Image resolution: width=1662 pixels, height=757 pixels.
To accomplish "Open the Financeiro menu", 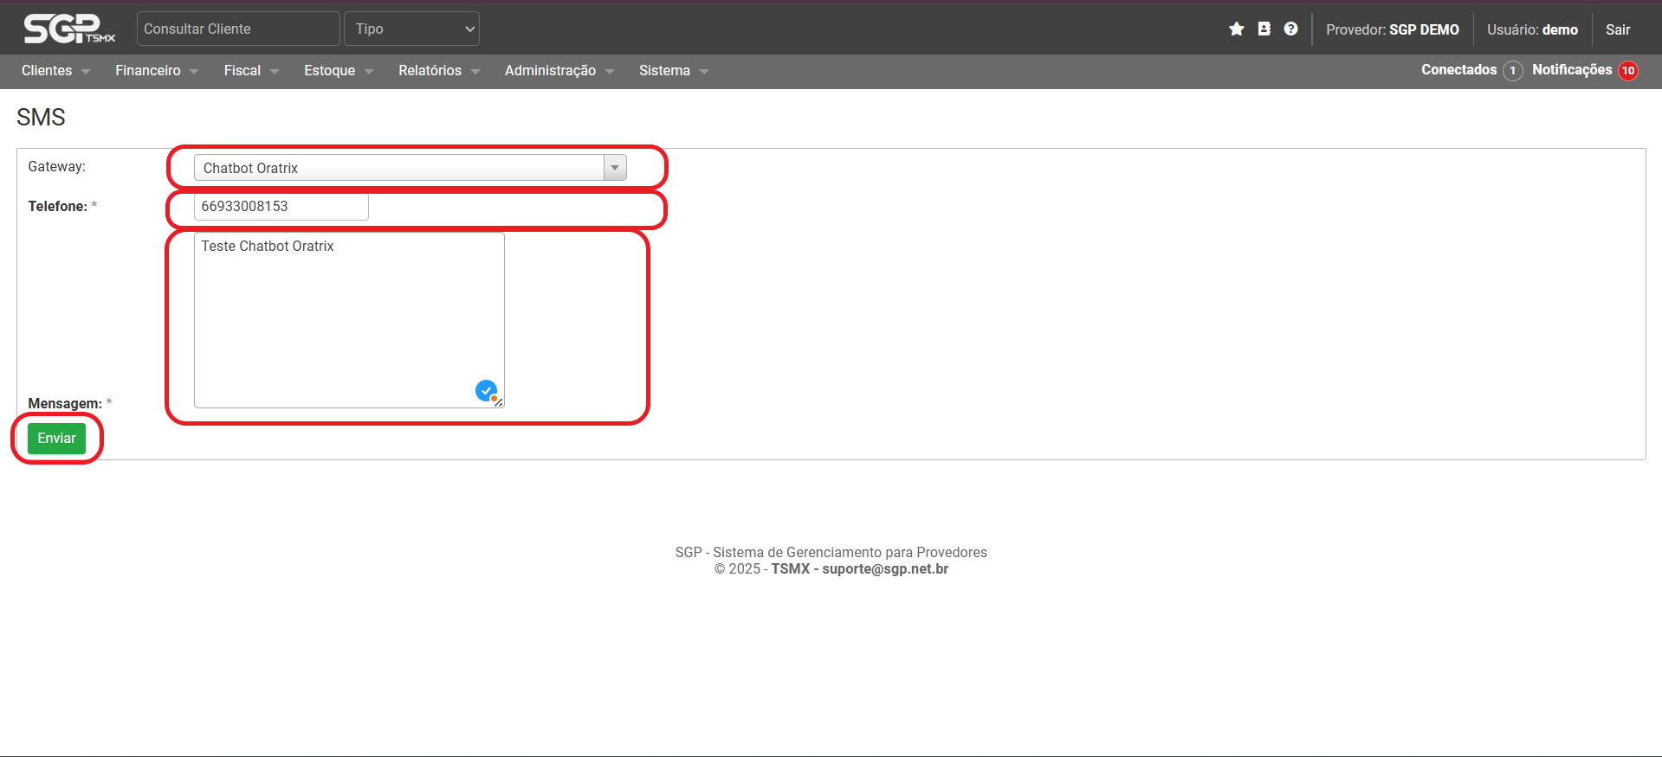I will (x=157, y=71).
